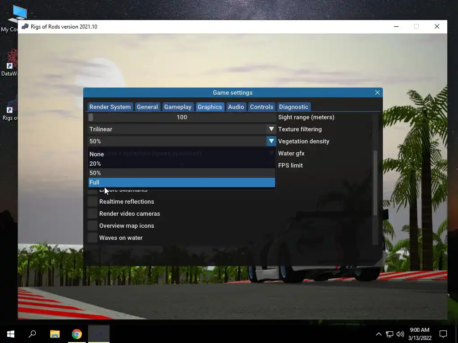This screenshot has height=343, width=458.
Task: Open the Texture filtering dropdown arrow
Action: pyautogui.click(x=271, y=129)
